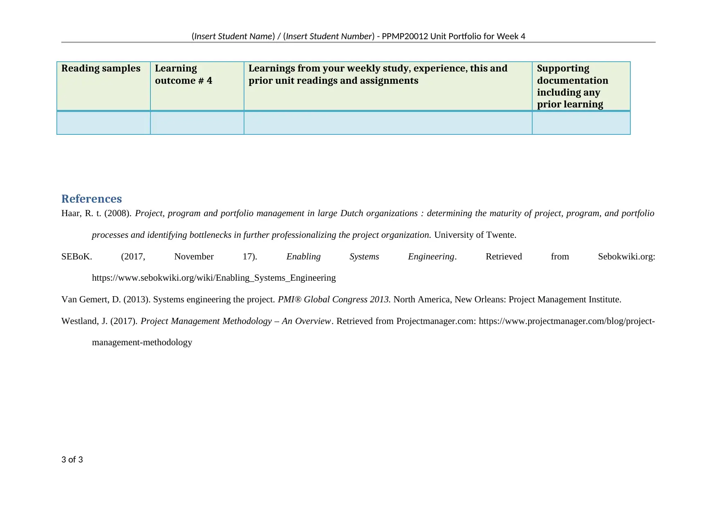The height and width of the screenshot is (507, 717).
Task: Open the sebokwiki.org Enabling_Systems_Engineering URL
Action: [x=214, y=278]
